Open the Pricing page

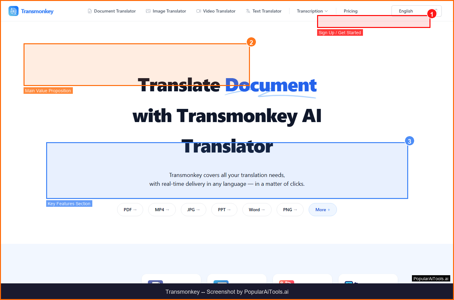pyautogui.click(x=350, y=11)
